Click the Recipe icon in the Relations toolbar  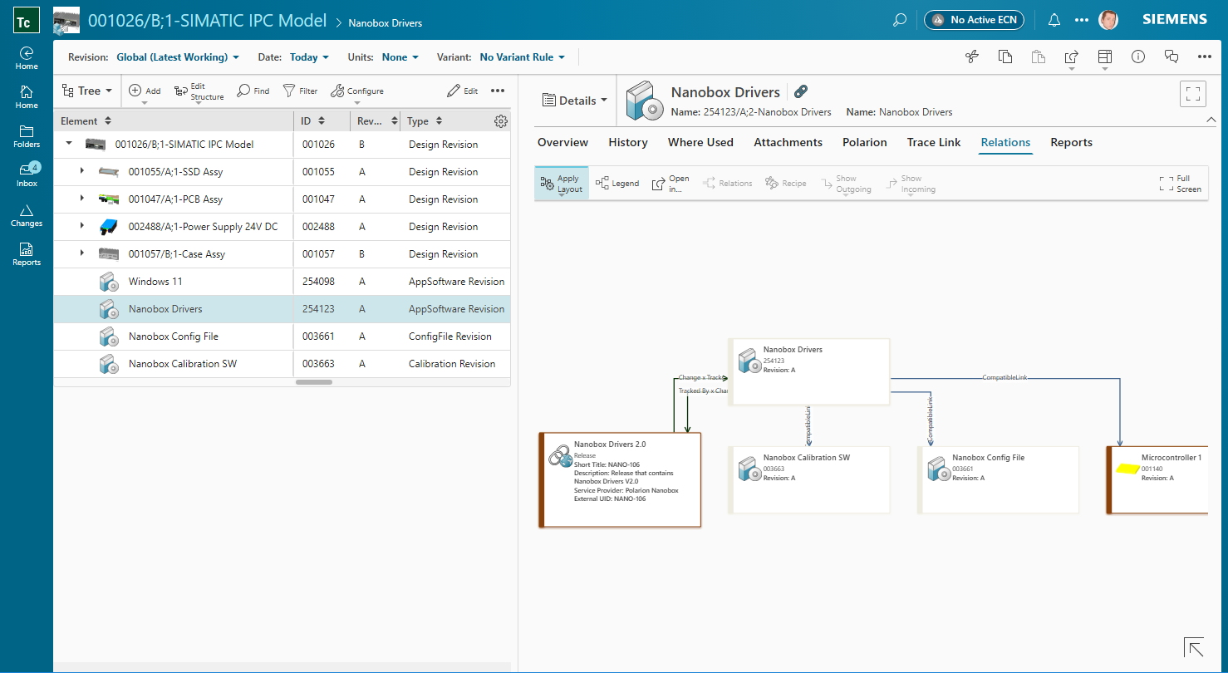click(x=785, y=183)
